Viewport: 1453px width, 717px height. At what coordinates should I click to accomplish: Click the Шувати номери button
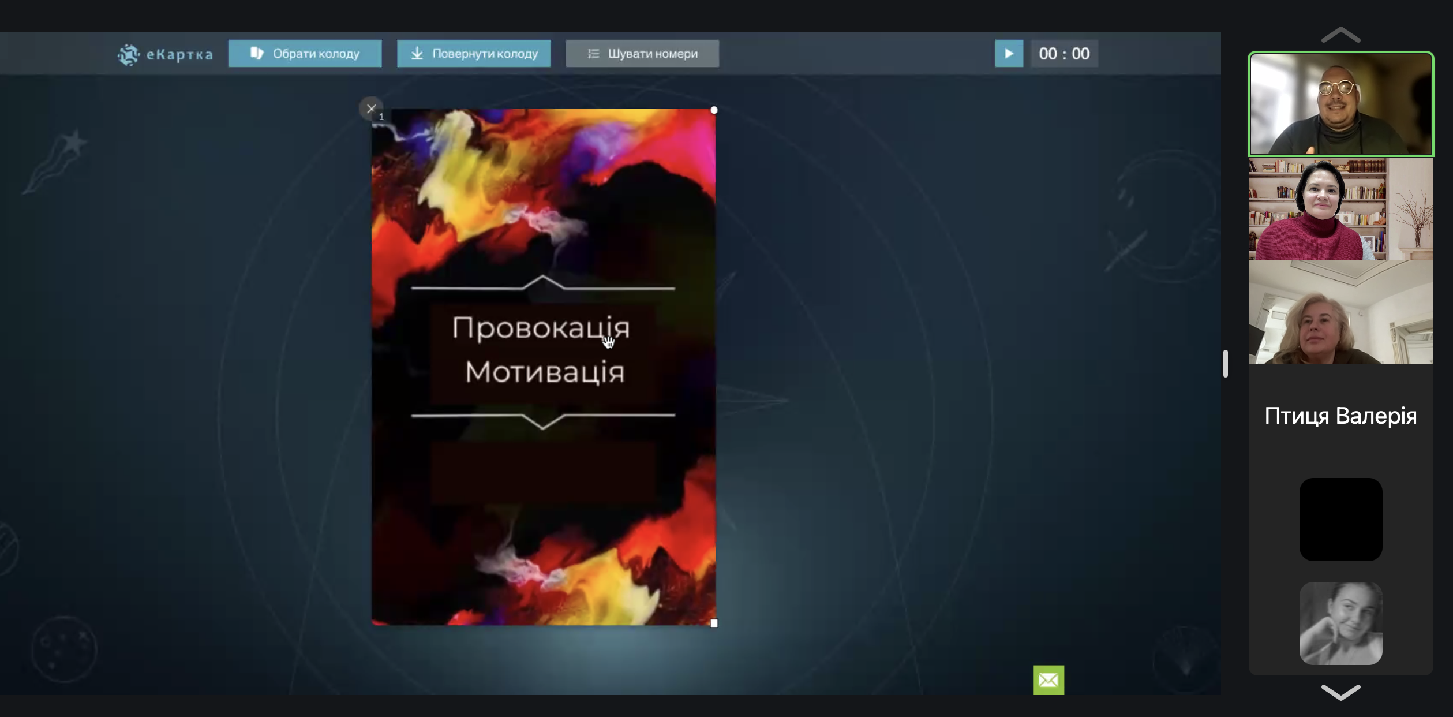pos(642,54)
